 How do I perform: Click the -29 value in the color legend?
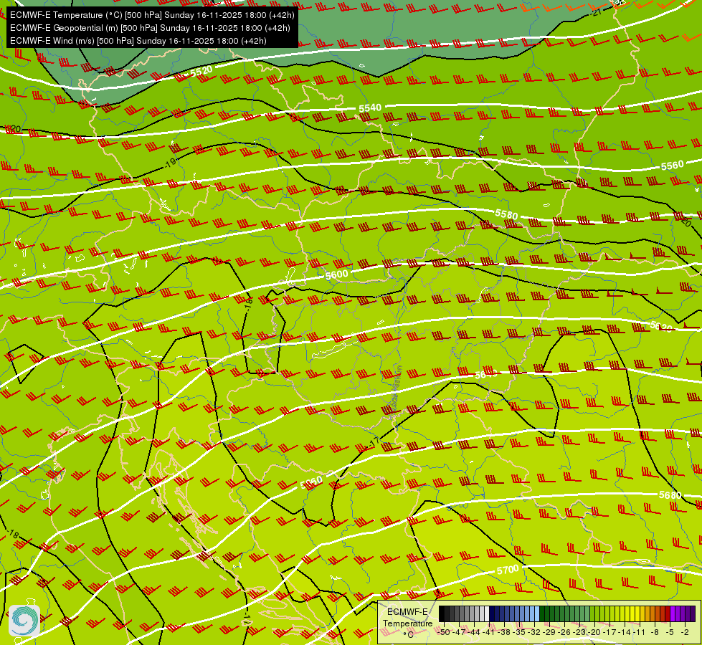549,632
